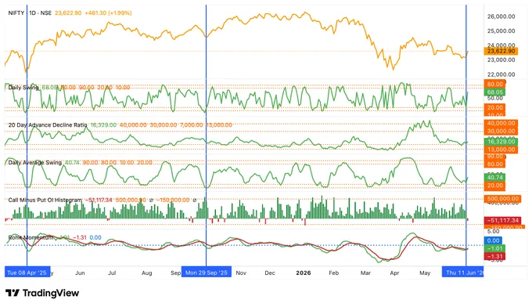Click 26,000.00 on the price scale
The image size is (532, 307).
501,16
